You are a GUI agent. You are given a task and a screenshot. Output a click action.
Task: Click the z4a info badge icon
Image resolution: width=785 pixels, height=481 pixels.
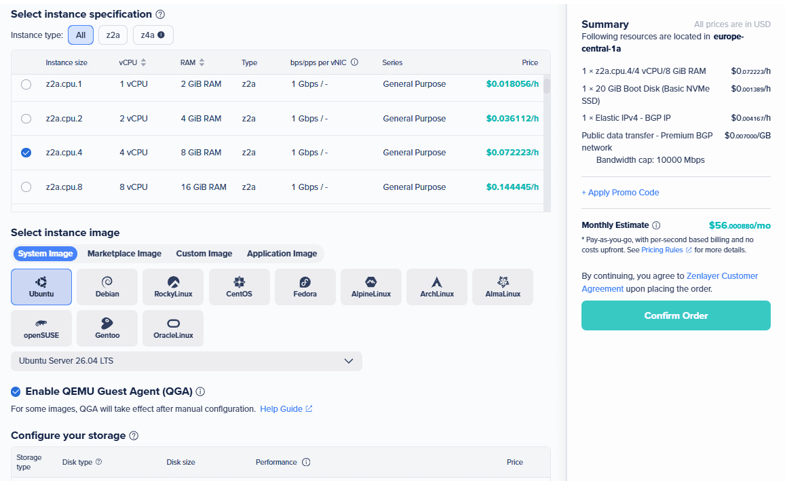coord(161,35)
